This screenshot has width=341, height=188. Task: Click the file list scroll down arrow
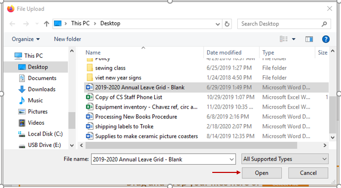(x=333, y=137)
